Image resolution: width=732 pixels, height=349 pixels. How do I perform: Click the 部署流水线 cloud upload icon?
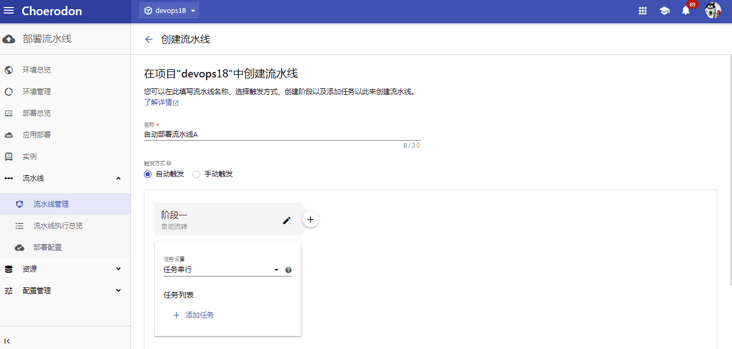coord(9,39)
